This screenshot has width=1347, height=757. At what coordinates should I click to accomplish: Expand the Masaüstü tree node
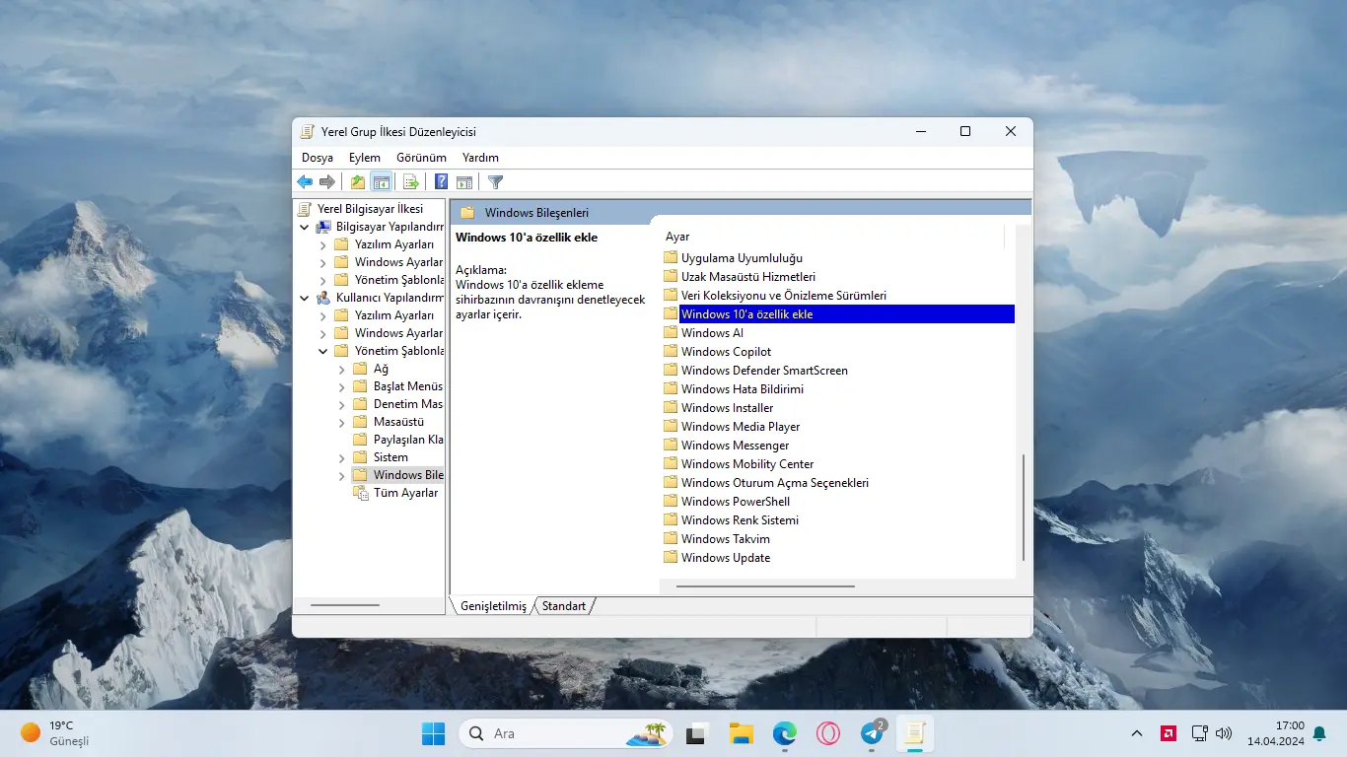[342, 422]
